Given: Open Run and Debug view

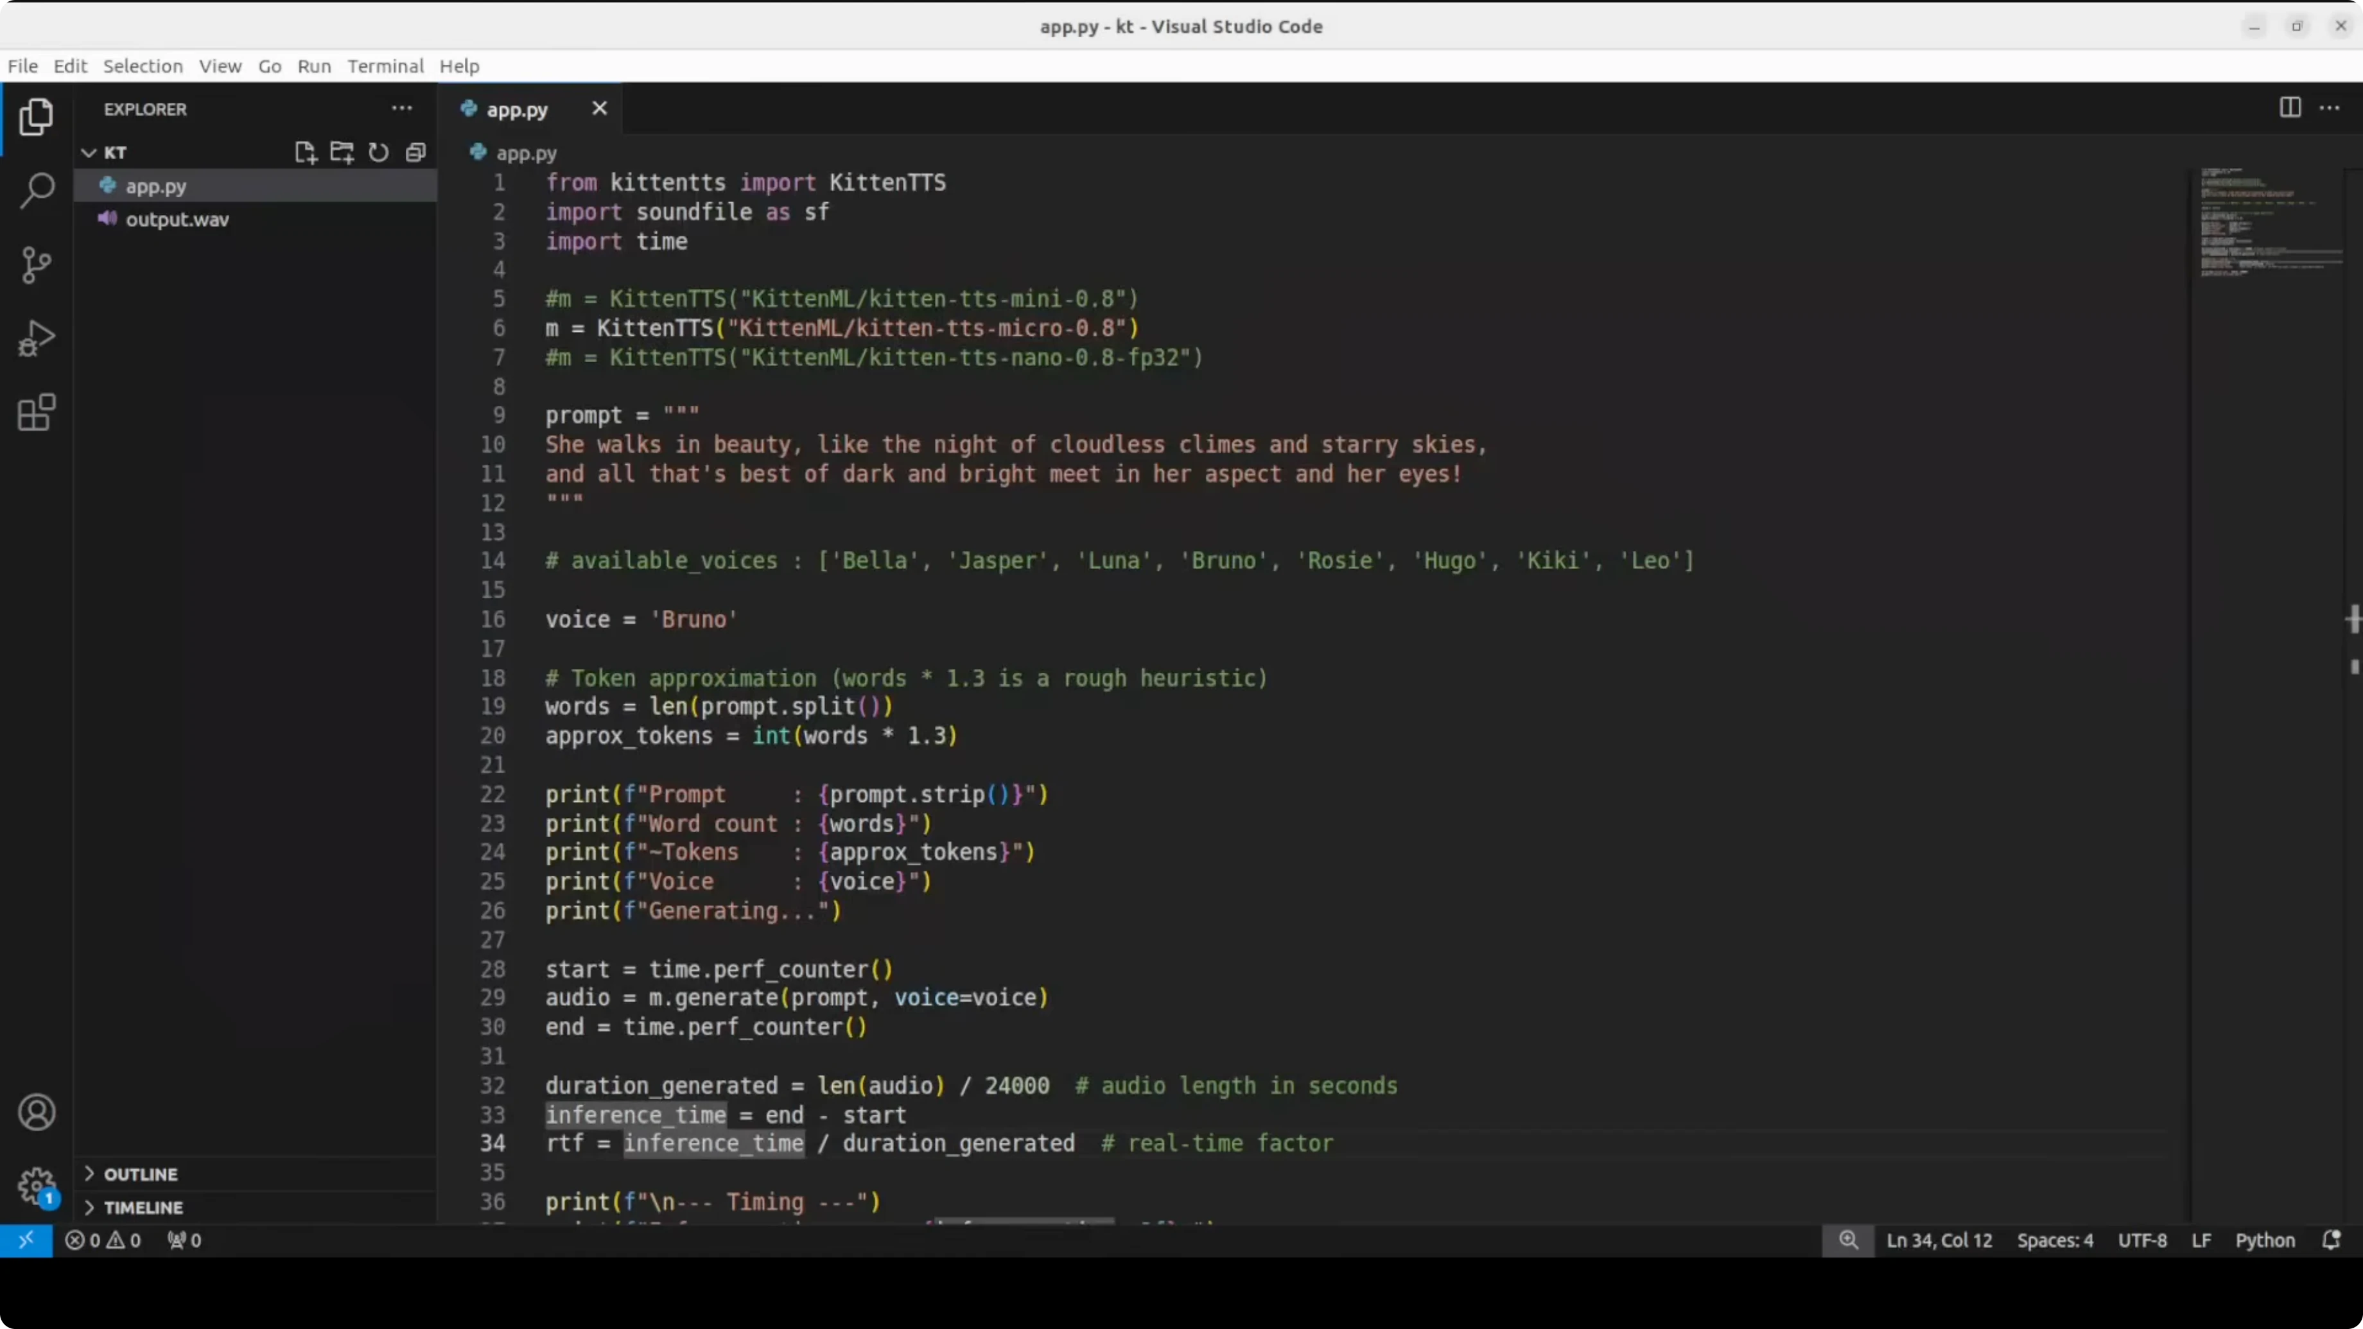Looking at the screenshot, I should 37,338.
